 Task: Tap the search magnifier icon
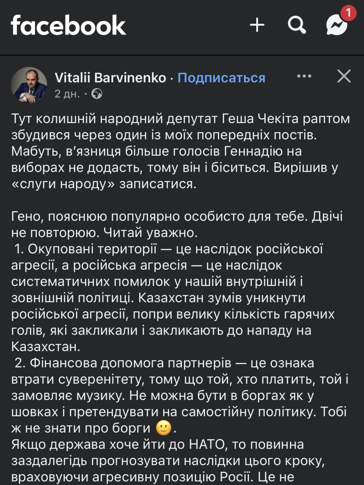297,25
